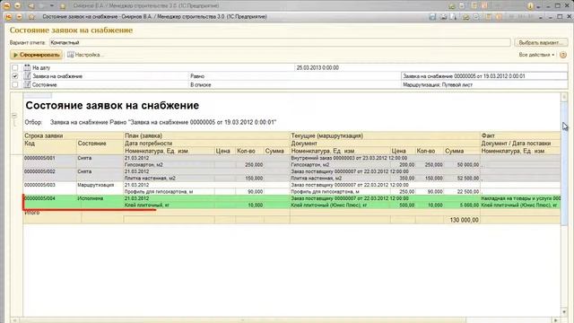Screen dimensions: 574x323
Task: Click the Вариант отчета field showing Компактный
Action: (x=280, y=42)
